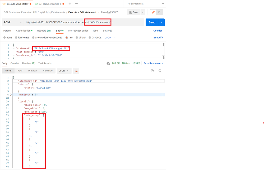Click the Beautify link
Viewport: 264px width, 170px height.
click(x=158, y=38)
